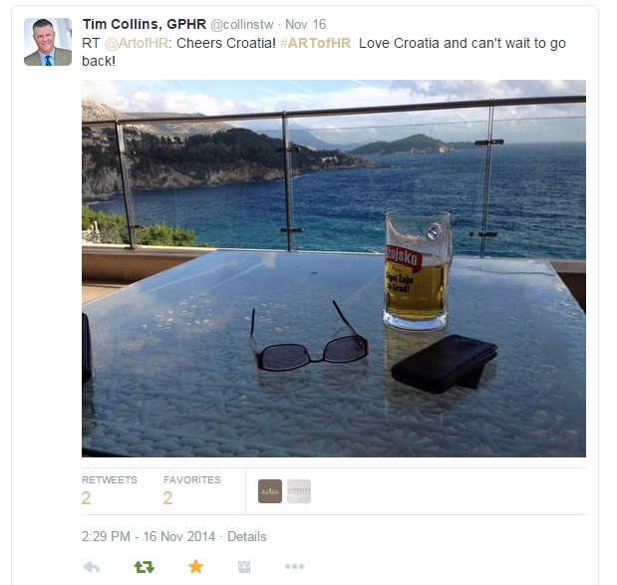Open the Croatia seaside photo
617x585 pixels.
click(x=334, y=268)
